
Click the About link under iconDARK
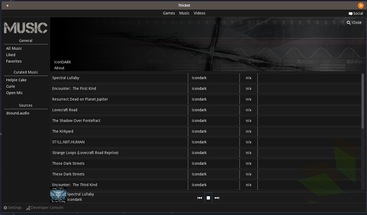pos(59,68)
